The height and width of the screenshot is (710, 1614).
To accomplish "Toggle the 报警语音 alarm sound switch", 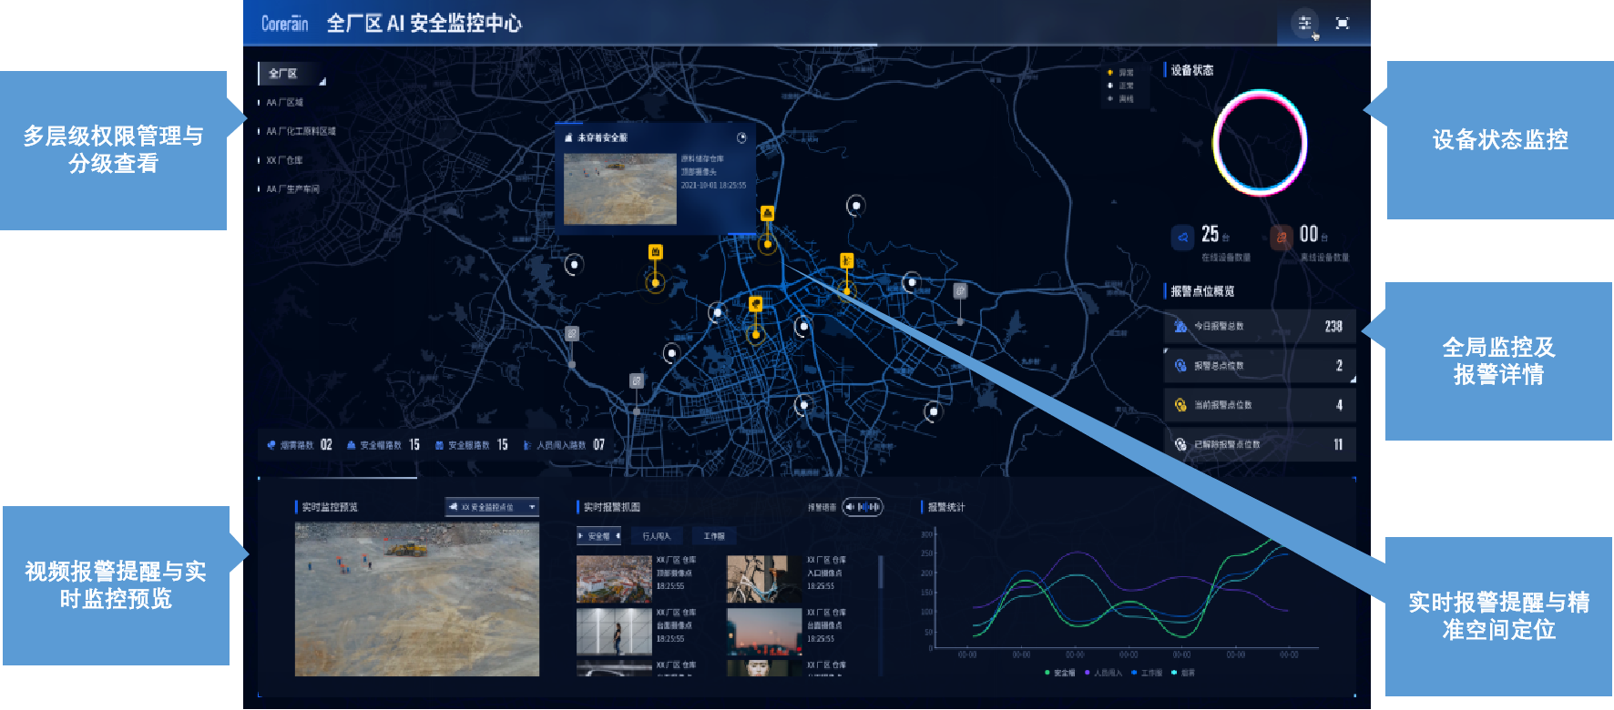I will pyautogui.click(x=862, y=507).
